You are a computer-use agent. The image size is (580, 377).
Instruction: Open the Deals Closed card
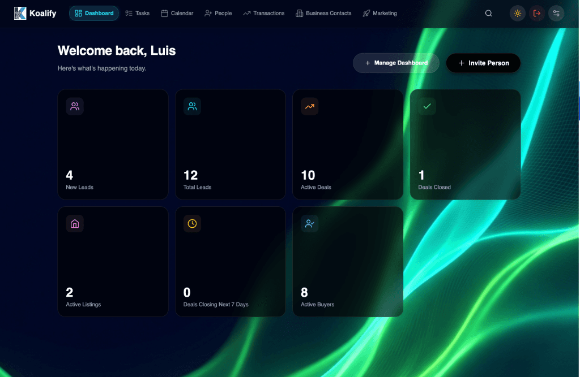(x=464, y=144)
